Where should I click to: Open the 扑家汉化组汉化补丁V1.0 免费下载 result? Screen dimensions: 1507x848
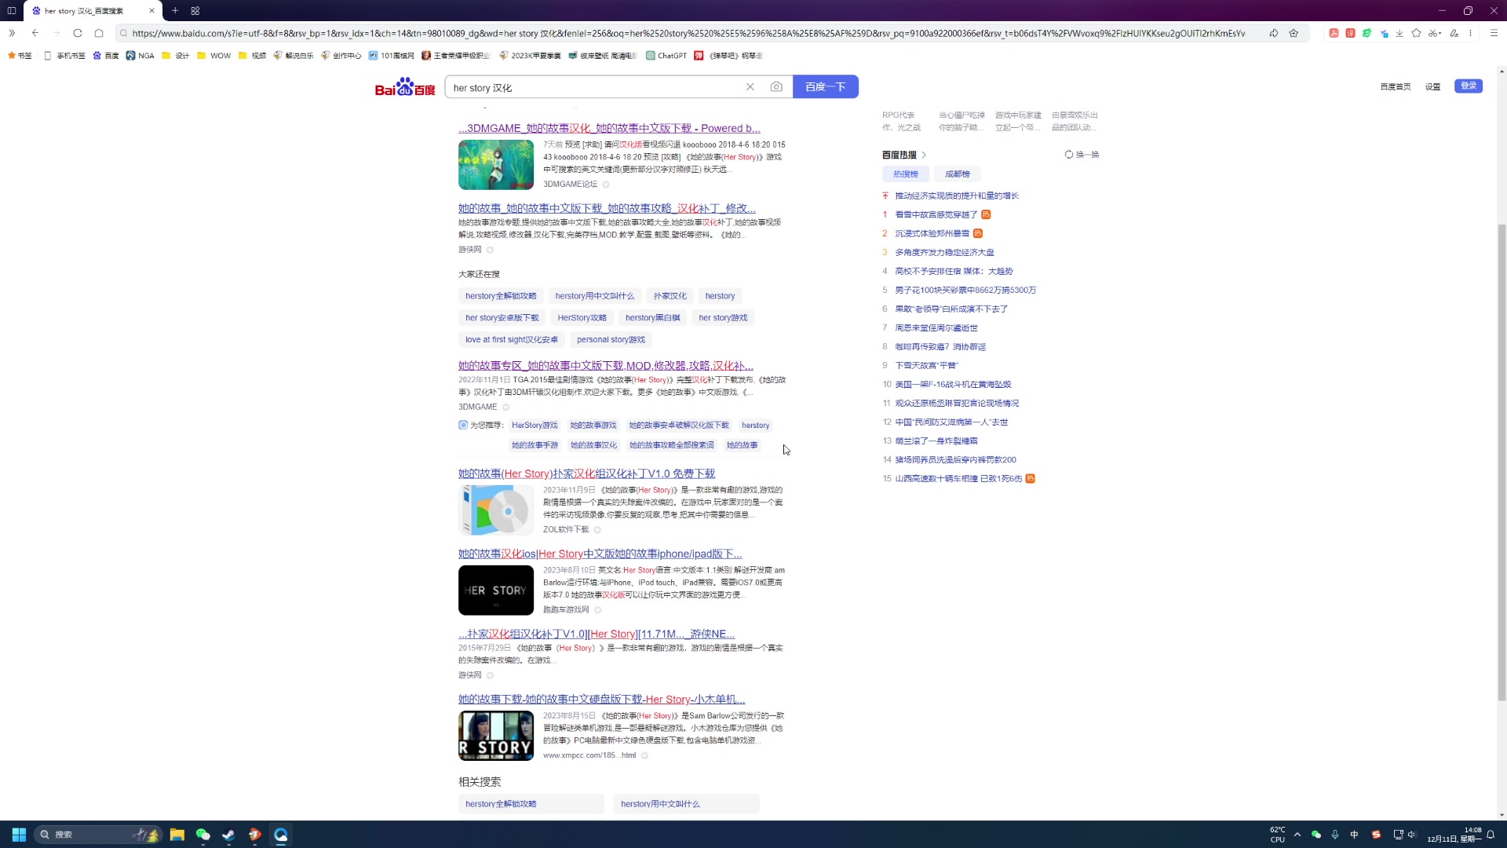[x=586, y=474]
